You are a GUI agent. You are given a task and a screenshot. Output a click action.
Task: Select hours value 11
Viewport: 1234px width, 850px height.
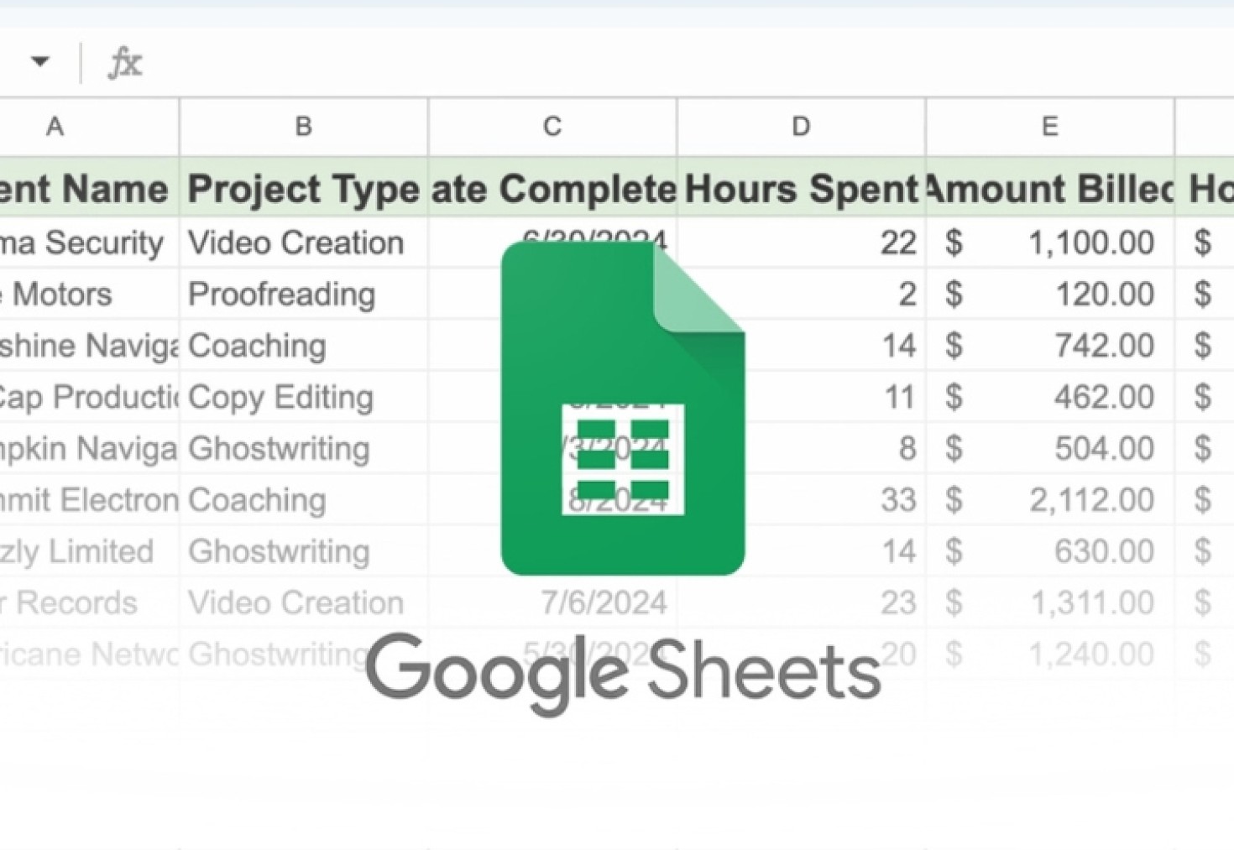(801, 396)
